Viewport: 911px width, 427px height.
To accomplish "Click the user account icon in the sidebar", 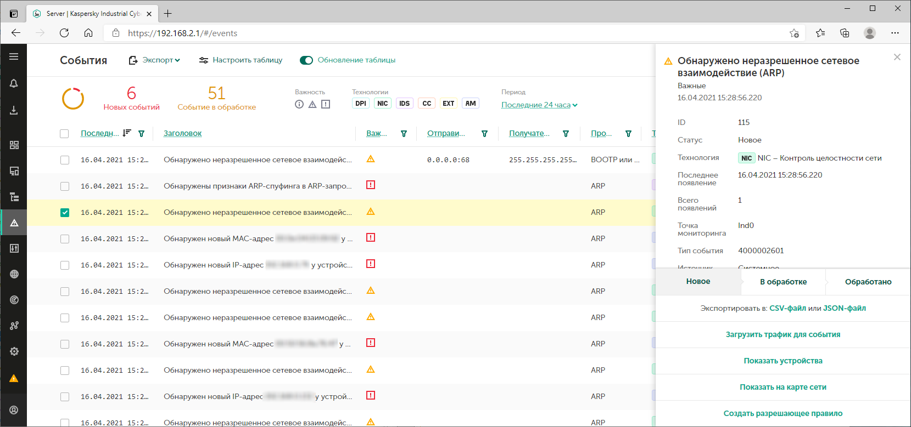I will click(x=14, y=410).
